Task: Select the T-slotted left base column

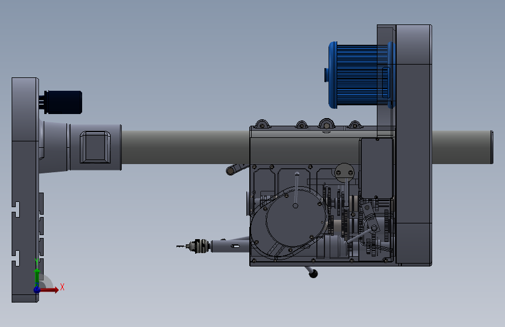Action: [25, 190]
